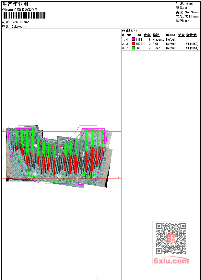Select the Red description in stop sequence
The width and height of the screenshot is (201, 280).
(x=155, y=44)
